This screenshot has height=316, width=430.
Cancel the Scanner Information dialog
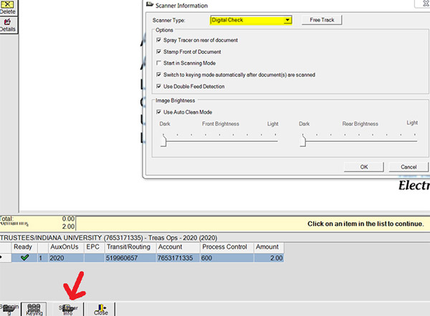408,167
